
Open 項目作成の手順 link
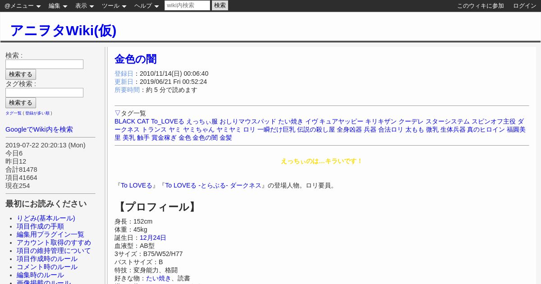tap(40, 226)
